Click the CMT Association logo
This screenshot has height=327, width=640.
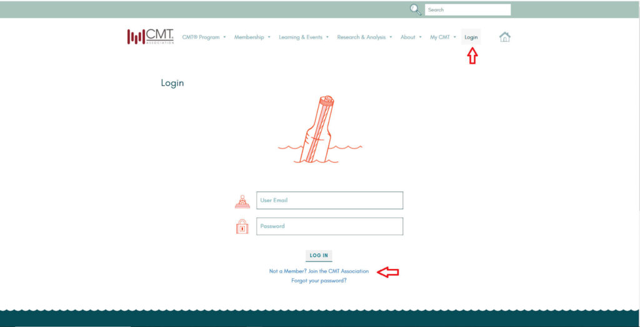(x=150, y=37)
